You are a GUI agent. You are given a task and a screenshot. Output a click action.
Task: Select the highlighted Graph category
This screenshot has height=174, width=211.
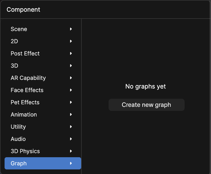(43, 163)
